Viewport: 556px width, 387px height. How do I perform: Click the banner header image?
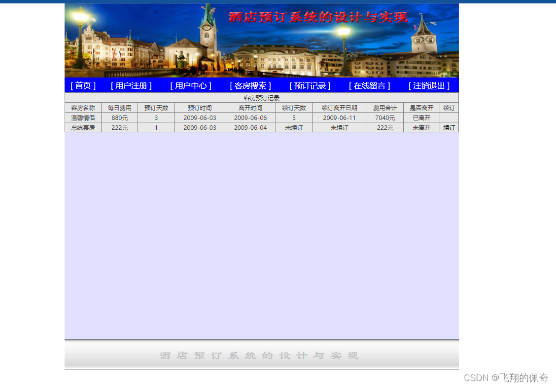(262, 40)
